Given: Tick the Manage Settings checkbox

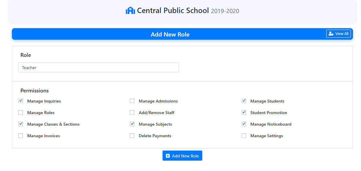Looking at the screenshot, I should pos(244,136).
